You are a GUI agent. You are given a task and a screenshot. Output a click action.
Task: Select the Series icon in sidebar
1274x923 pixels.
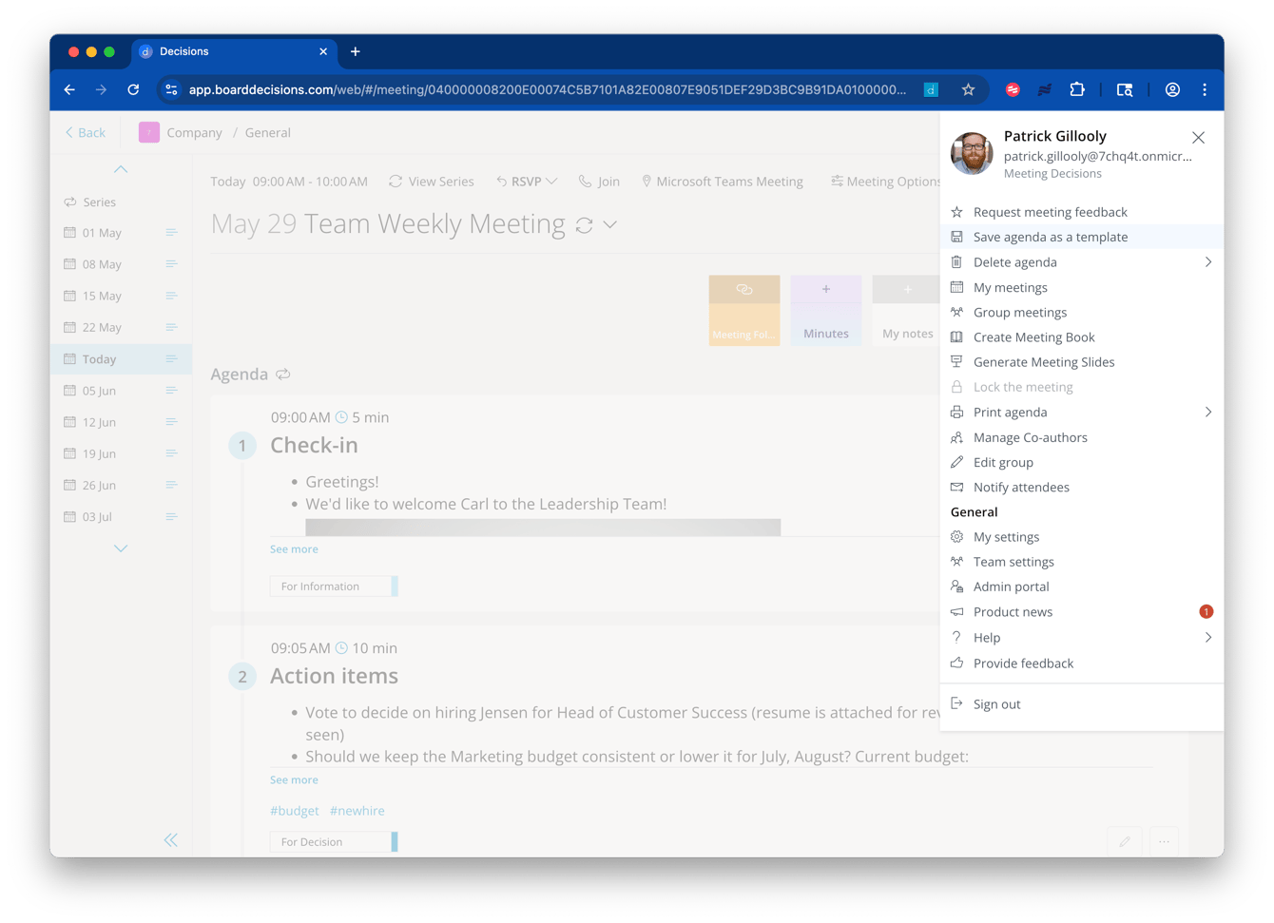68,202
